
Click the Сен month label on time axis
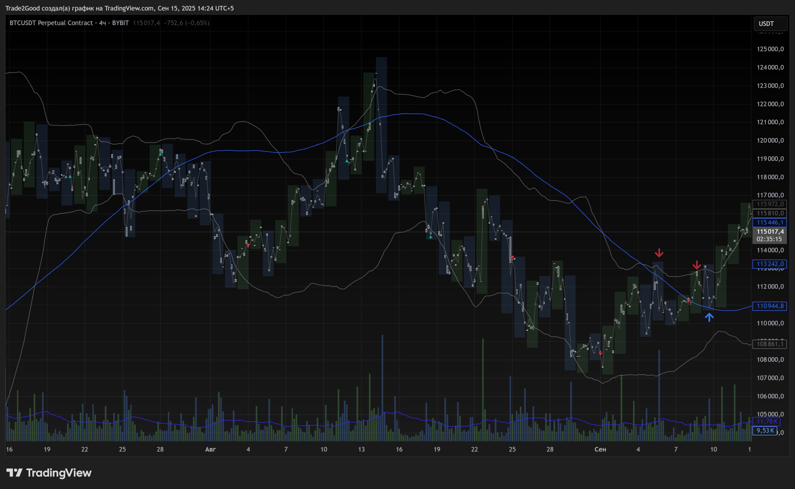click(600, 449)
